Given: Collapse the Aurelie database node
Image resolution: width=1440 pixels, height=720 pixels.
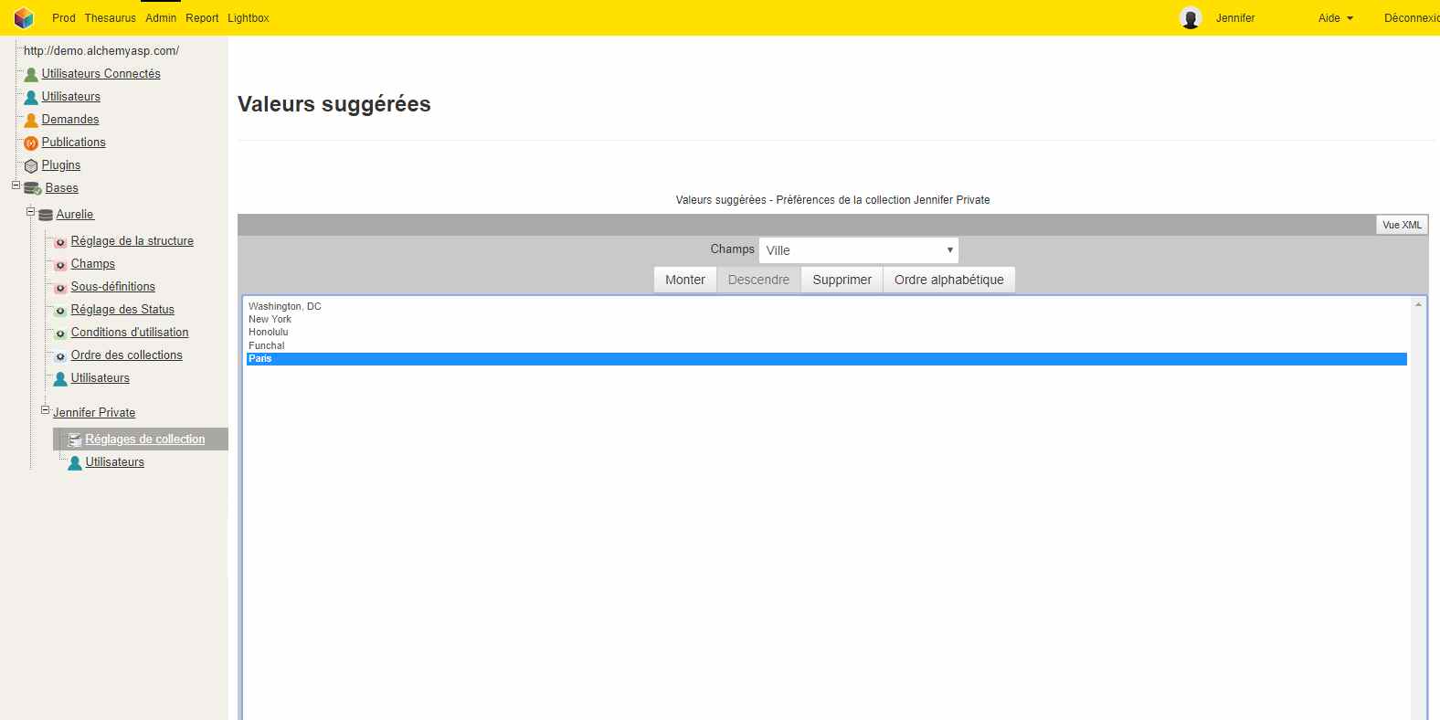Looking at the screenshot, I should (30, 212).
